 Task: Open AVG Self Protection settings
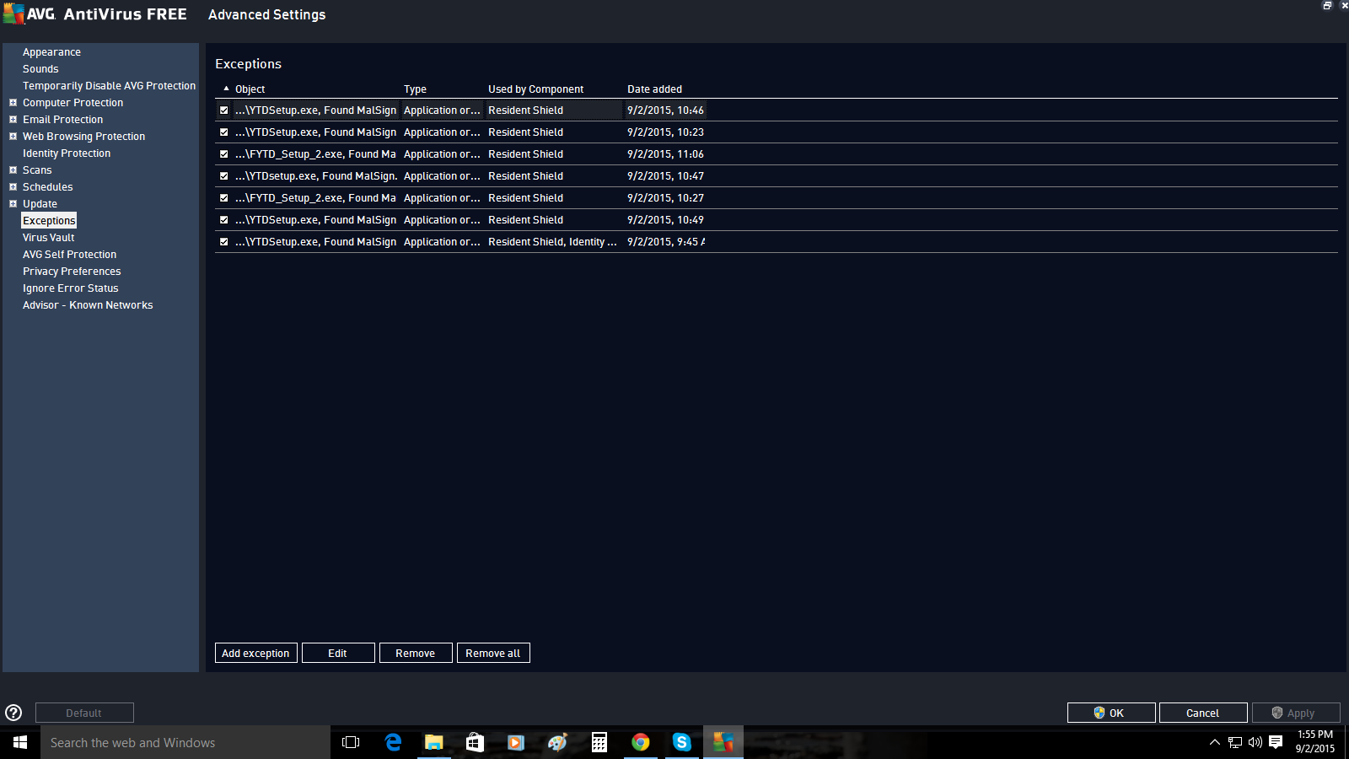(x=69, y=255)
